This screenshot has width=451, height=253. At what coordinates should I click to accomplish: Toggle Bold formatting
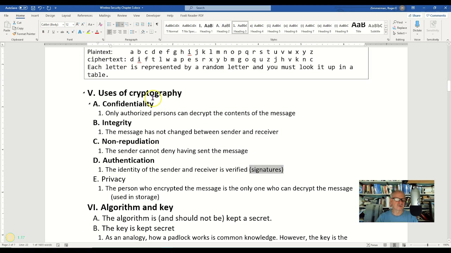click(x=43, y=32)
